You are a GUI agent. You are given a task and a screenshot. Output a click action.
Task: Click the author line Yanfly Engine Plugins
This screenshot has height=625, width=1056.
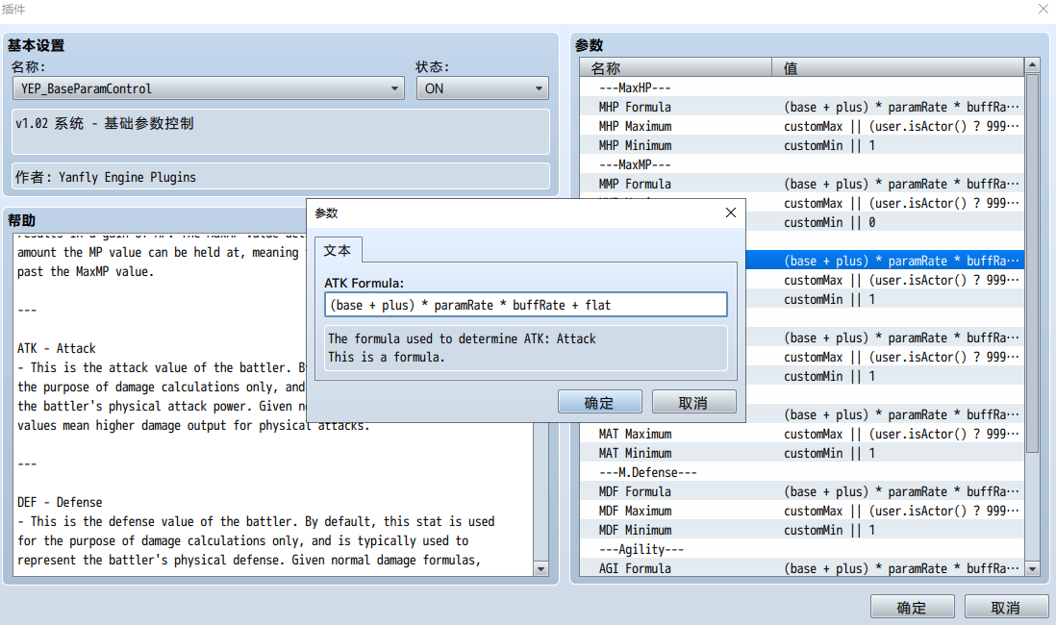[281, 177]
